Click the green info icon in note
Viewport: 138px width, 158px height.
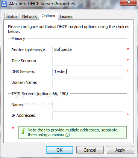(x=23, y=131)
